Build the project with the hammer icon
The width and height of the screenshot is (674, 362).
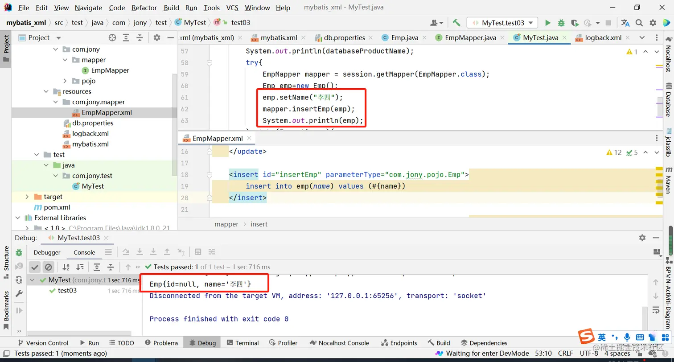(456, 23)
